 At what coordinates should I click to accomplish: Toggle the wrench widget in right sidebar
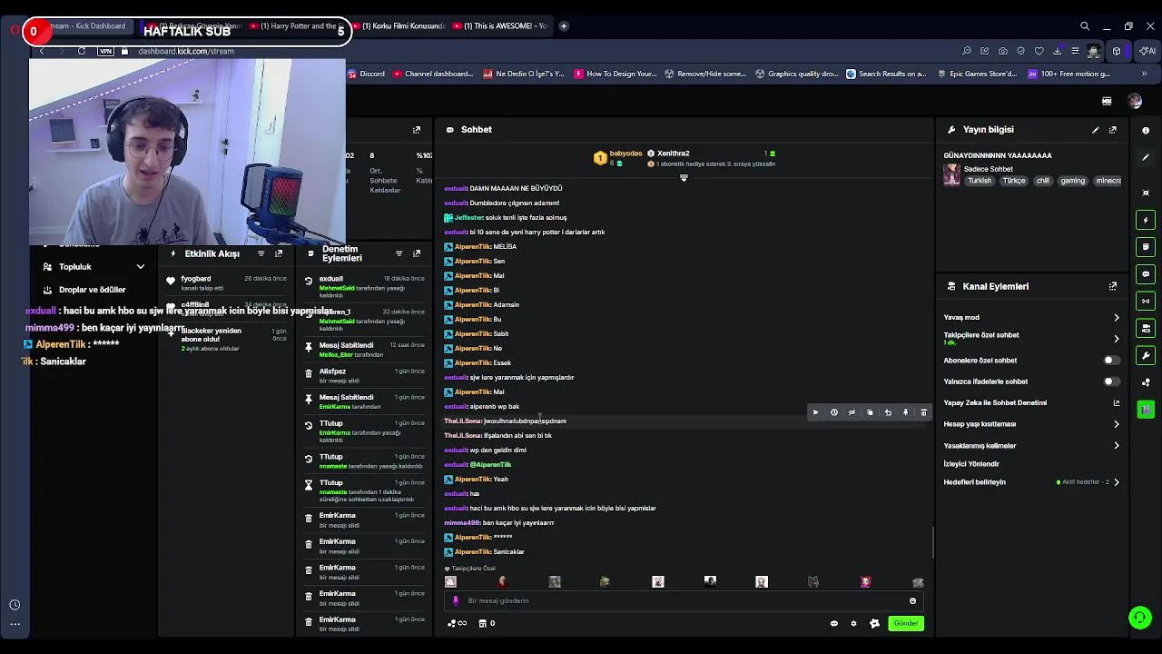1146,355
